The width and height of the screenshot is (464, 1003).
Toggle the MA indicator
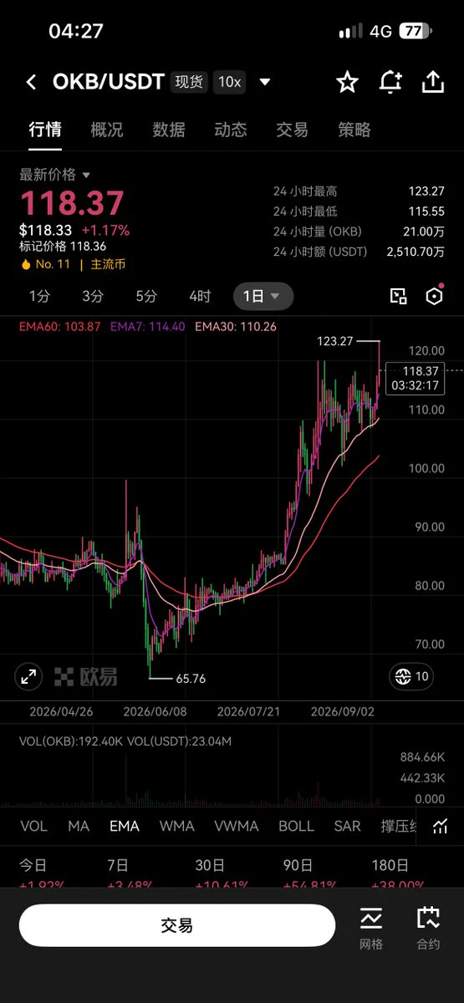point(79,826)
